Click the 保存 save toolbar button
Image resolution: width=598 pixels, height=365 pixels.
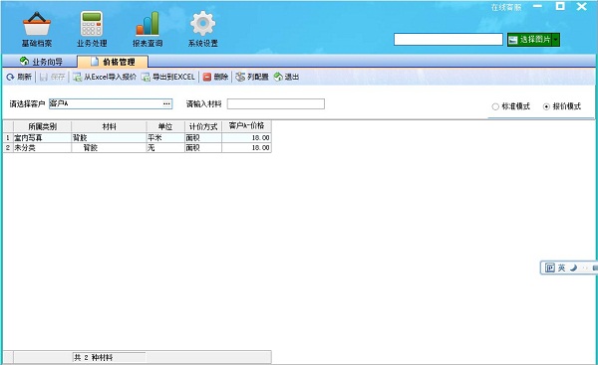tap(53, 77)
